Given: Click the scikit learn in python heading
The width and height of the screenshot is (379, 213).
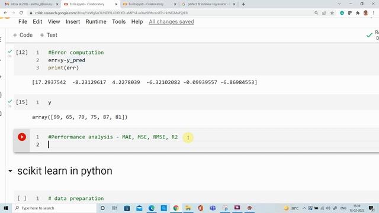Looking at the screenshot, I should pyautogui.click(x=65, y=171).
